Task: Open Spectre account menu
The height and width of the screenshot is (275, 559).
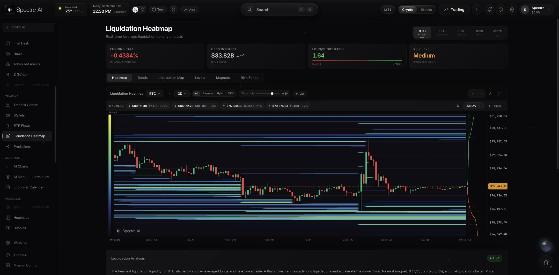Action: (x=536, y=10)
